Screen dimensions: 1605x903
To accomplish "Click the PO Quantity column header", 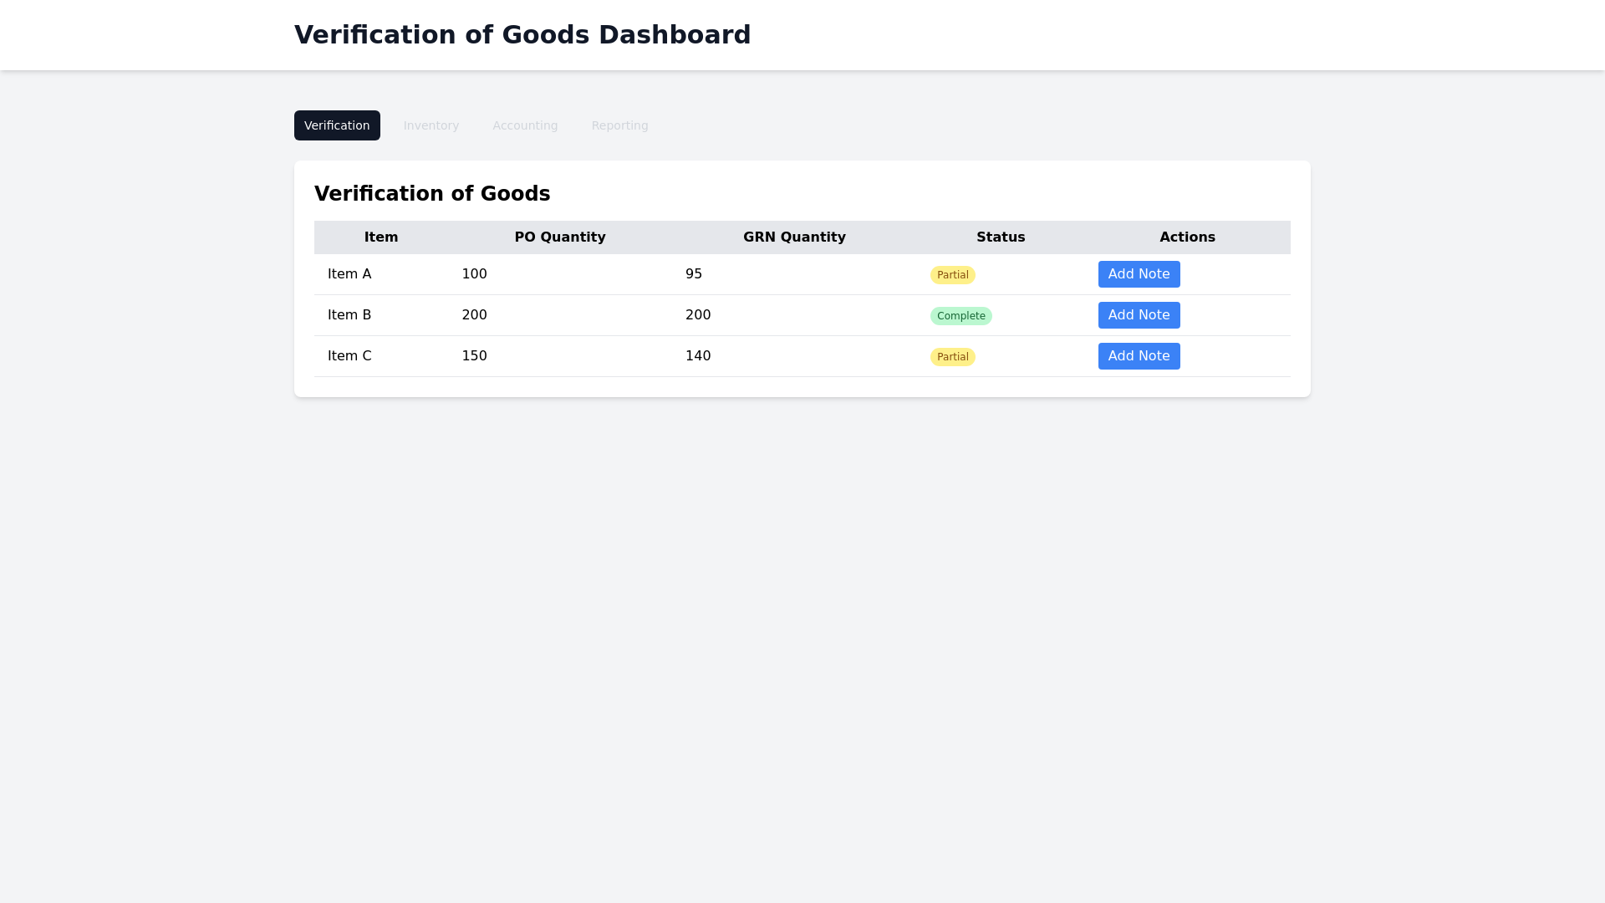I will pos(560,237).
